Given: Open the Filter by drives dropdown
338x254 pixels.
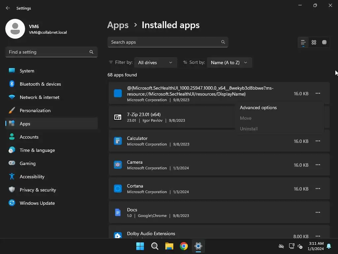Looking at the screenshot, I should 155,63.
